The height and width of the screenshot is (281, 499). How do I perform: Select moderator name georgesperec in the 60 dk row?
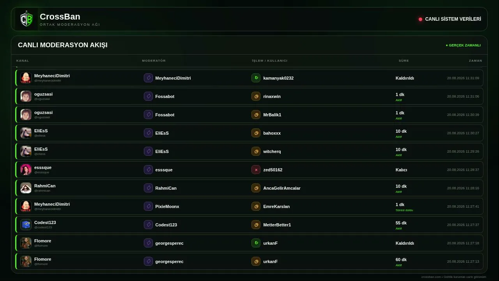[x=169, y=261]
